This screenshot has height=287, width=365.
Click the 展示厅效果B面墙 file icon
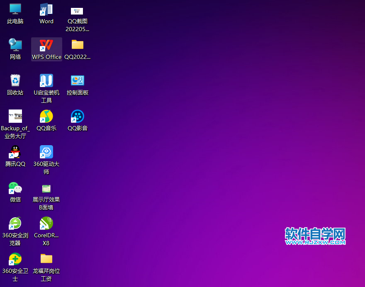tap(46, 189)
